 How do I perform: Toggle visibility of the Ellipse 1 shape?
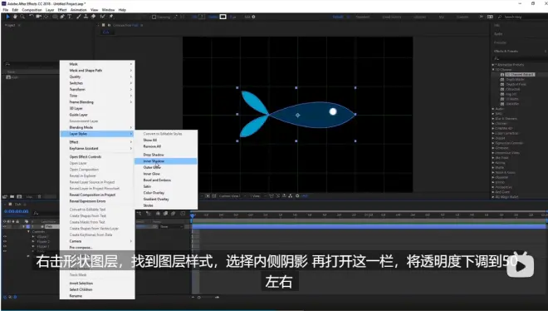5,236
